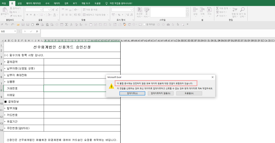
Task: Switch to the 데이터 tab
Action: click(x=57, y=3)
